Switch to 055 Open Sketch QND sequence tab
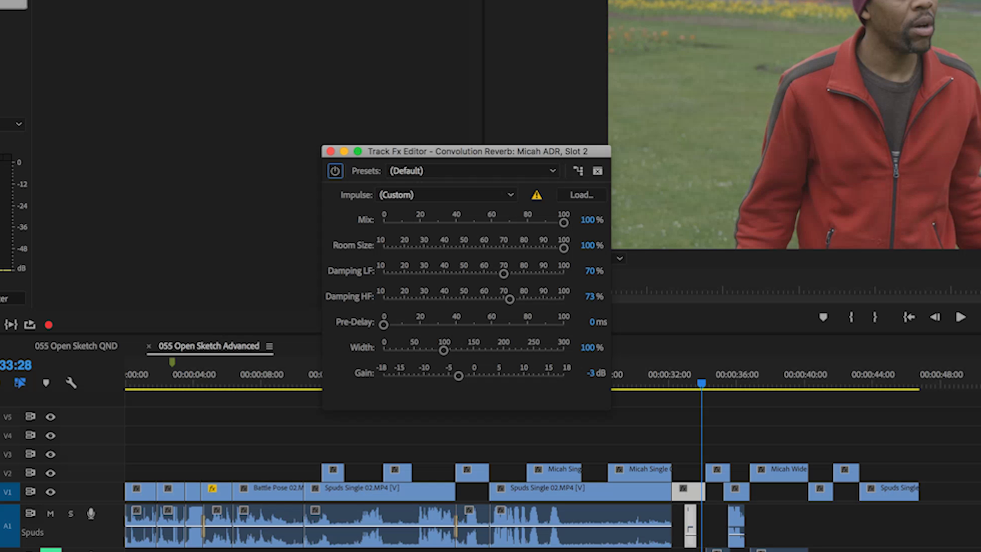Image resolution: width=981 pixels, height=552 pixels. pos(76,346)
